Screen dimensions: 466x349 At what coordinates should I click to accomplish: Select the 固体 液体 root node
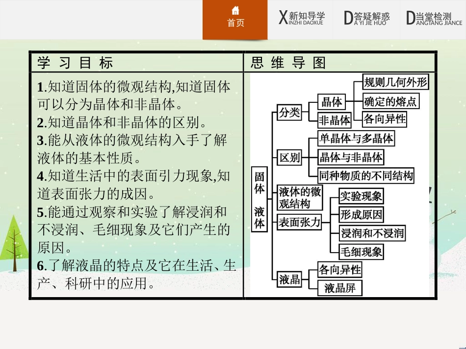(259, 199)
